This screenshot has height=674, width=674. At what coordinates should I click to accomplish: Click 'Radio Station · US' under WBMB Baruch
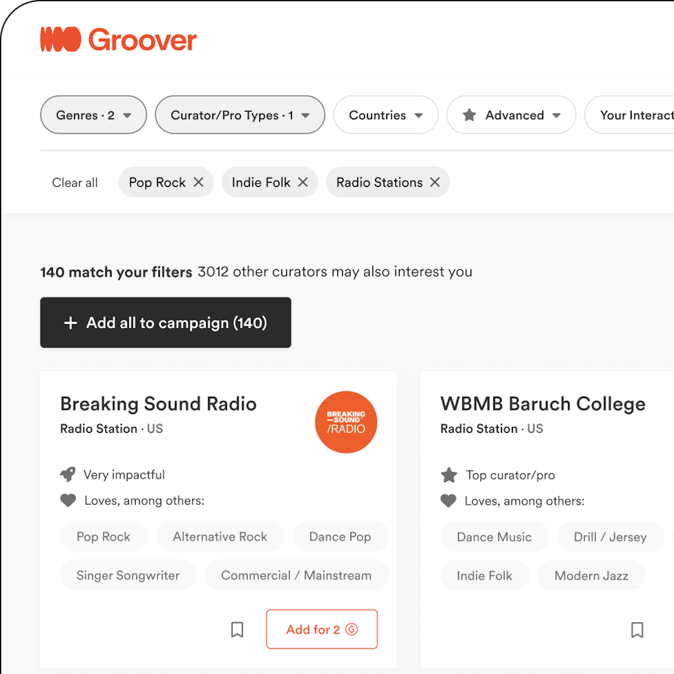(x=492, y=429)
